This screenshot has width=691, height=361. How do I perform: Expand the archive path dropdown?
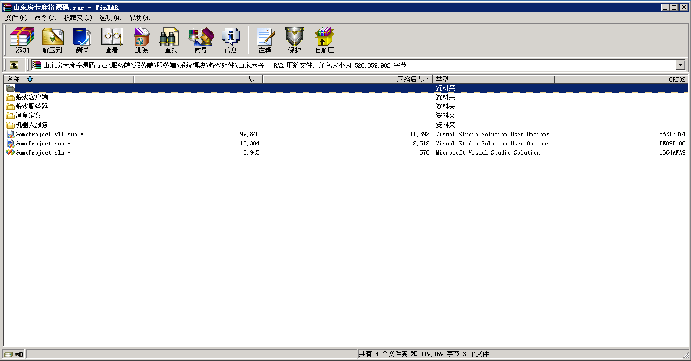(680, 65)
